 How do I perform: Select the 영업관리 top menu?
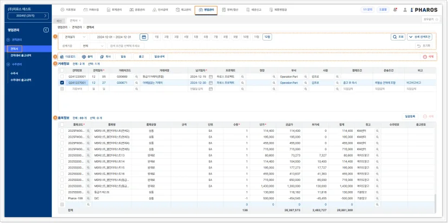tap(206, 10)
